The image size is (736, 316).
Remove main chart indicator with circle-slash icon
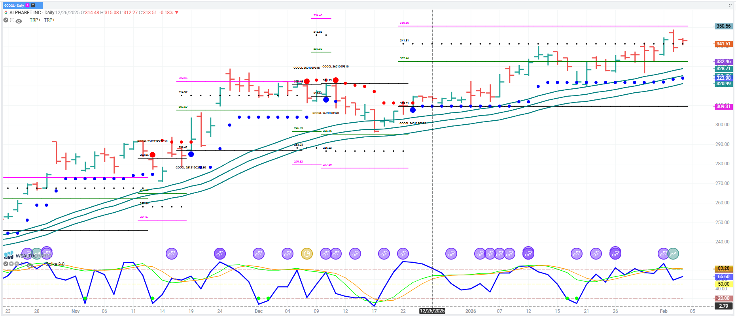(x=6, y=20)
